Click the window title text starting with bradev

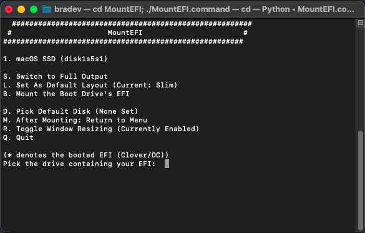204,9
